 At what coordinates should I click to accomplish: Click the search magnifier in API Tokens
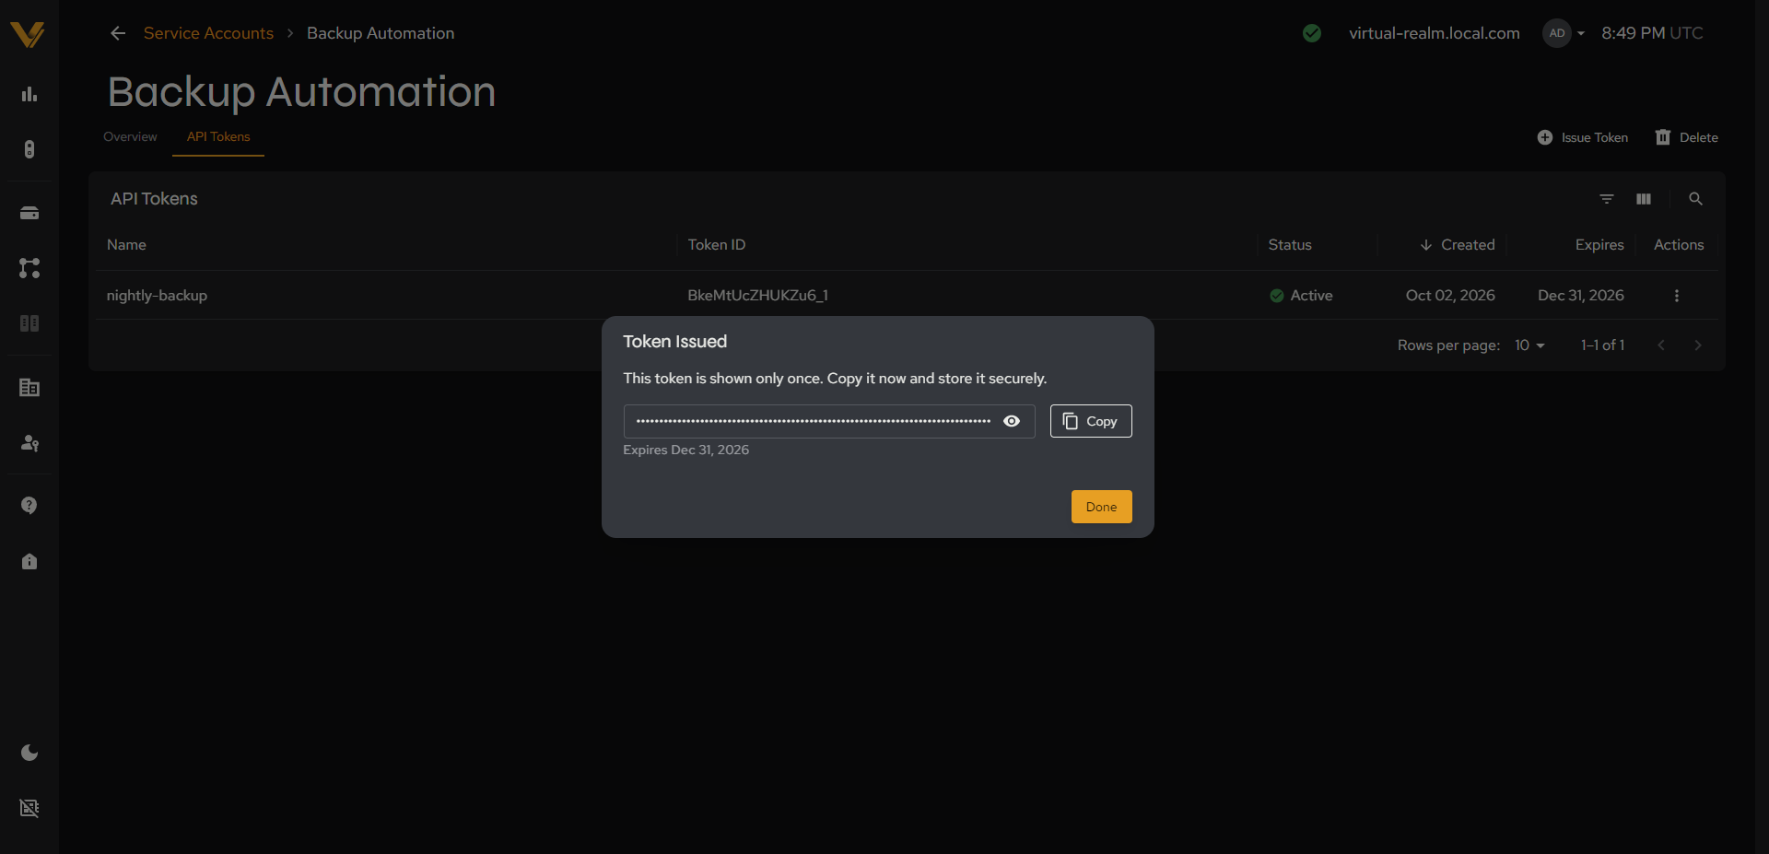[1695, 199]
